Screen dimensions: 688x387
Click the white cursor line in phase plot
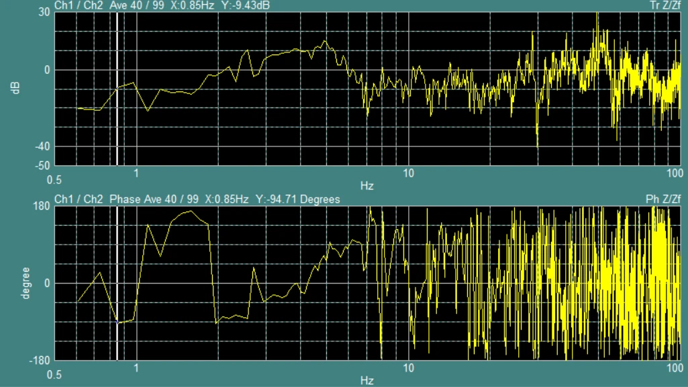117,284
